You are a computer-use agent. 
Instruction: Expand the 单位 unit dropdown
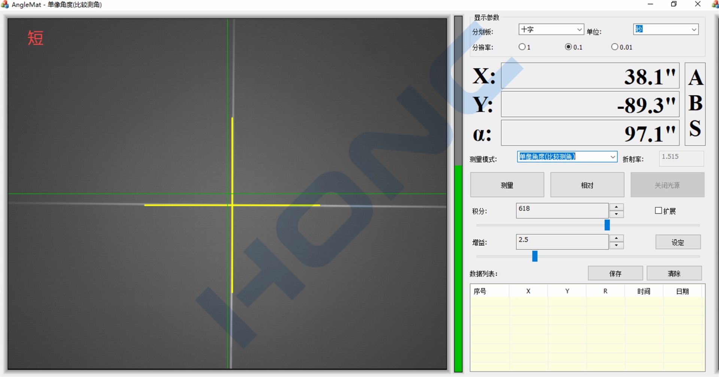(694, 30)
